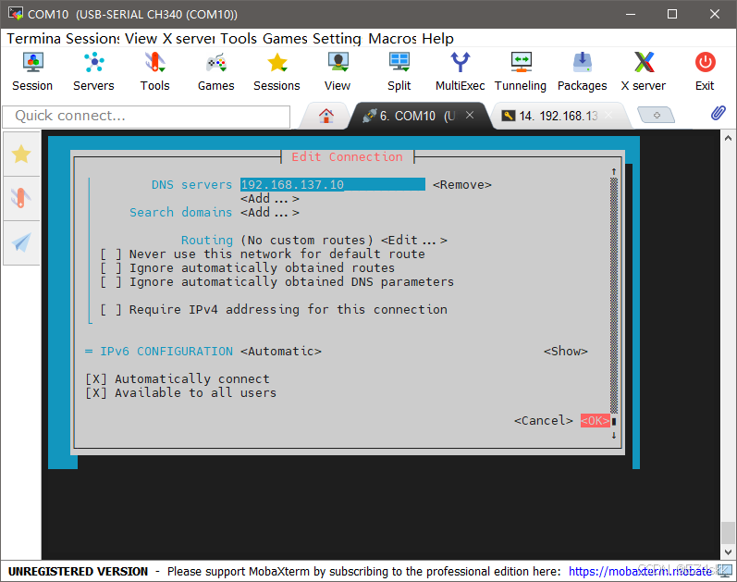Screen dimensions: 737x582
Task: Launch the MultiExec mode
Action: tap(460, 71)
